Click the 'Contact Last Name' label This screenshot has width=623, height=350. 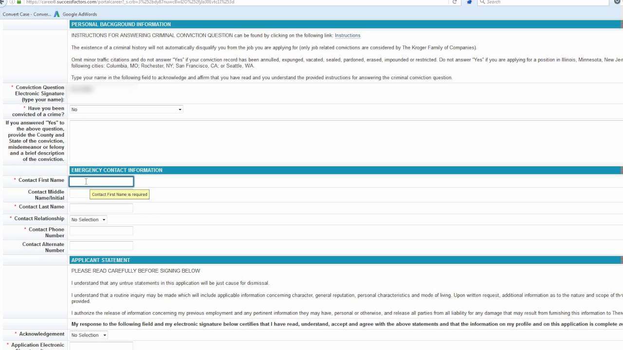click(41, 207)
